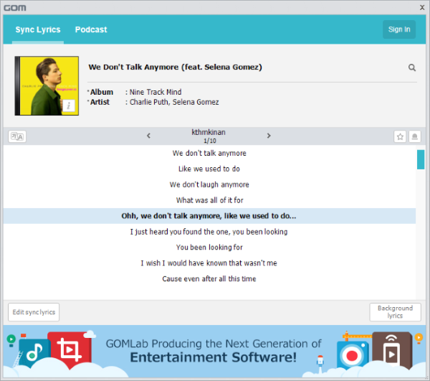Image resolution: width=430 pixels, height=381 pixels.
Task: Select lyric line "Like we used to do"
Action: point(209,169)
